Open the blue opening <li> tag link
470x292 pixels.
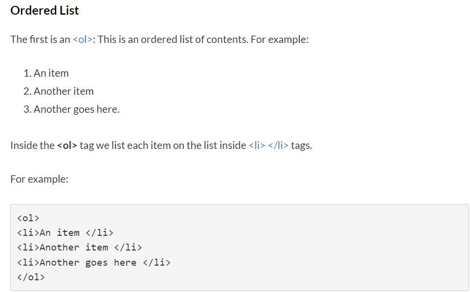(x=257, y=145)
